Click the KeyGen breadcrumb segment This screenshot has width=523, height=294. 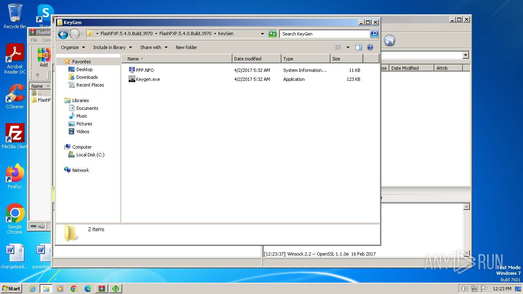coord(226,34)
